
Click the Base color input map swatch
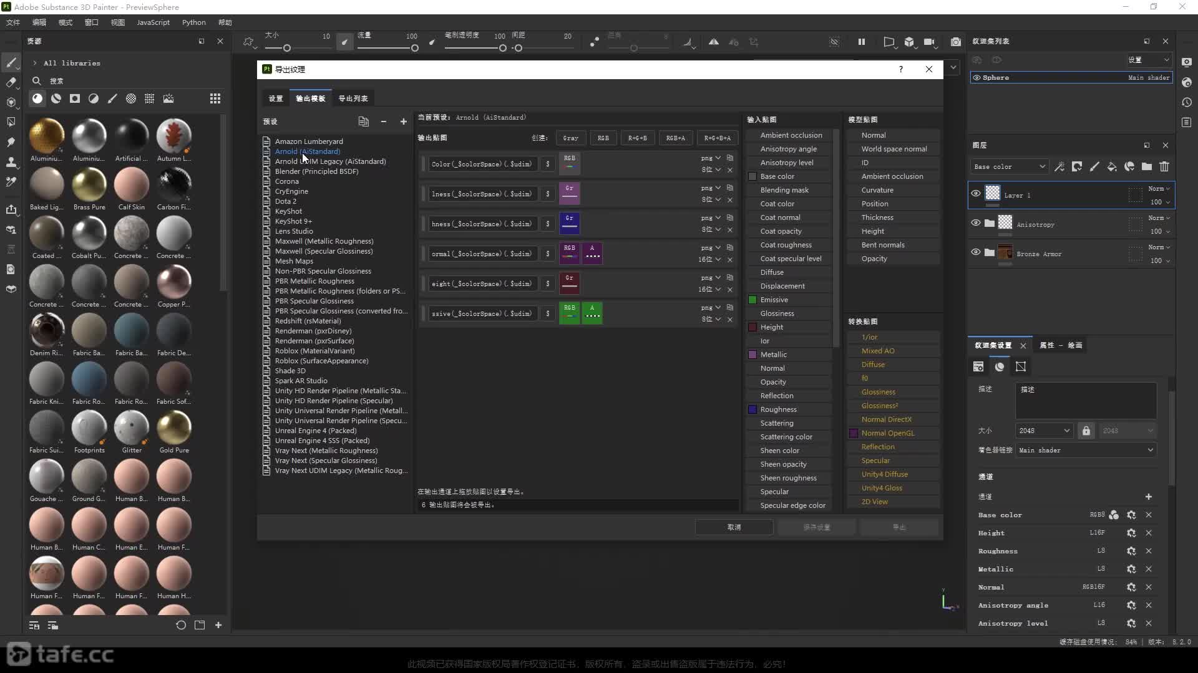coord(752,176)
